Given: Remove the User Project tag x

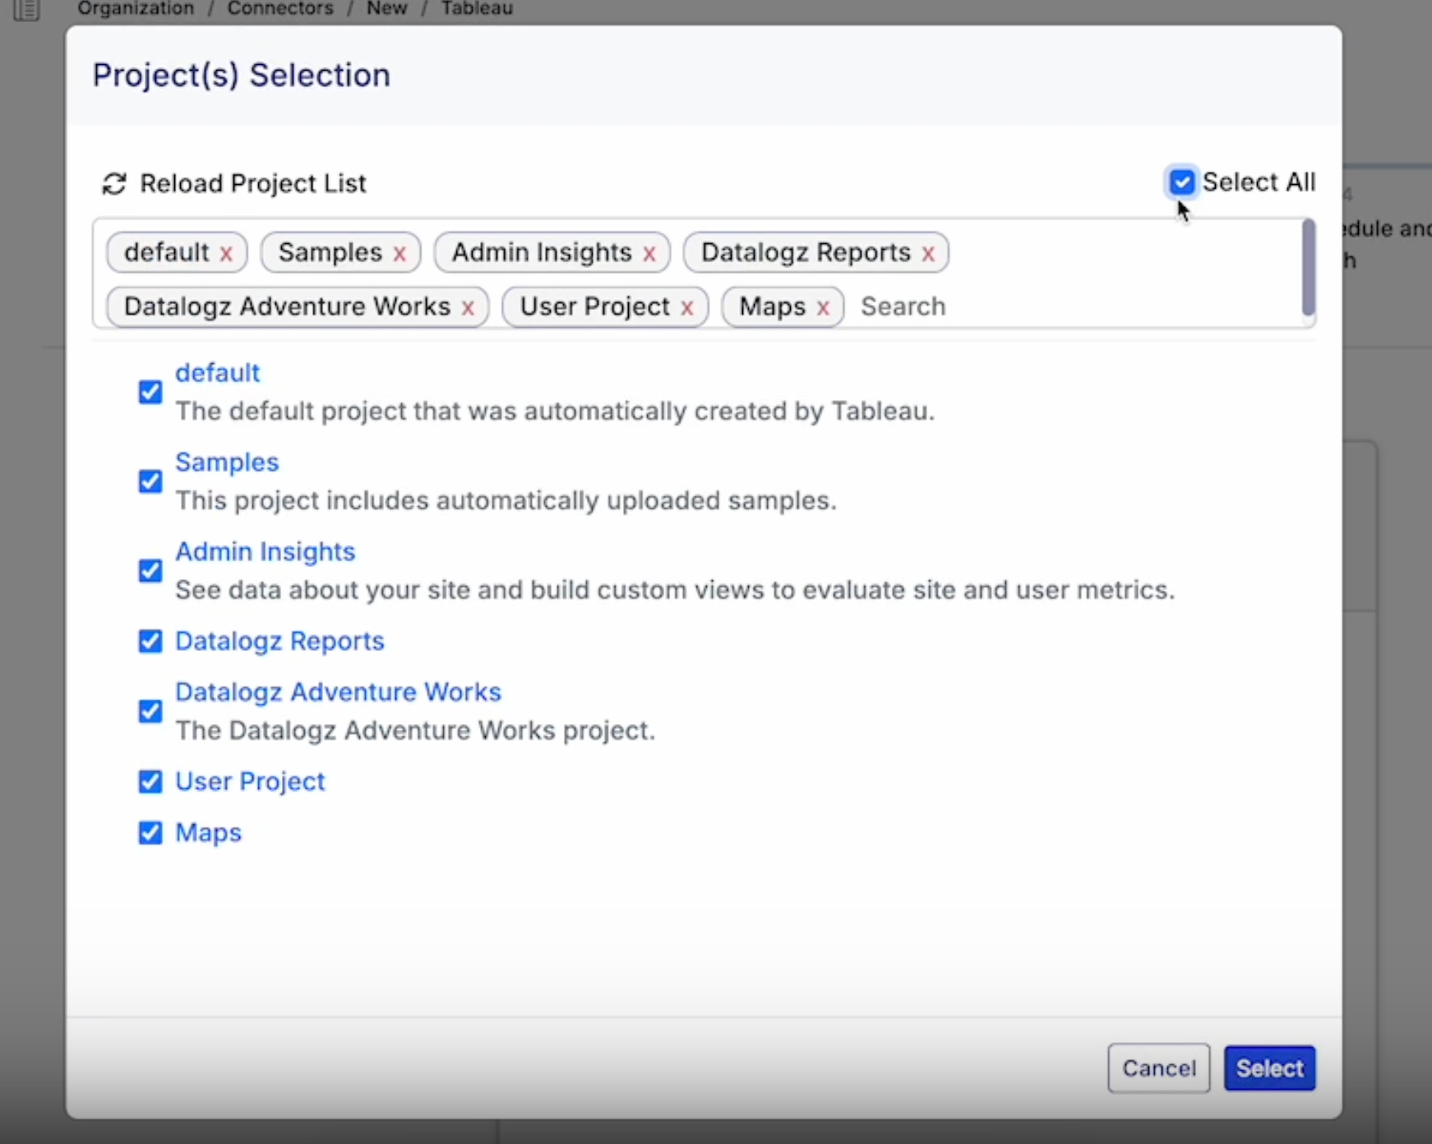Looking at the screenshot, I should tap(687, 307).
